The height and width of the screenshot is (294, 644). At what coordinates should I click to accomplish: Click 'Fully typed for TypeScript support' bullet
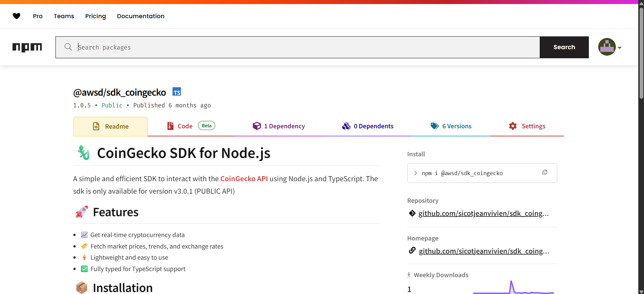point(138,269)
